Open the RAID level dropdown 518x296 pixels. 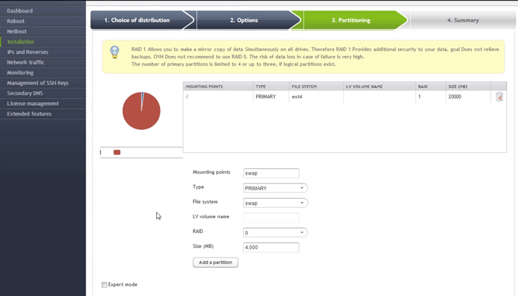pos(275,233)
